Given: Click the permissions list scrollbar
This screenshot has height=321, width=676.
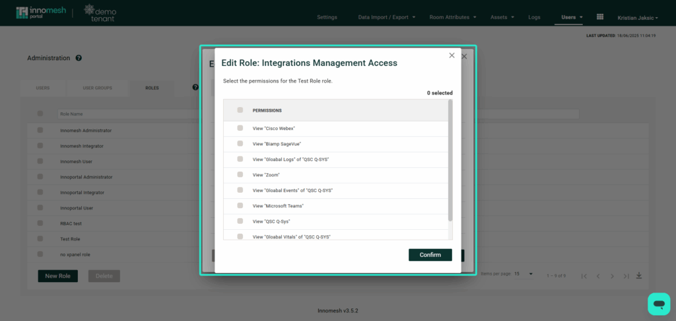Looking at the screenshot, I should pos(450,160).
